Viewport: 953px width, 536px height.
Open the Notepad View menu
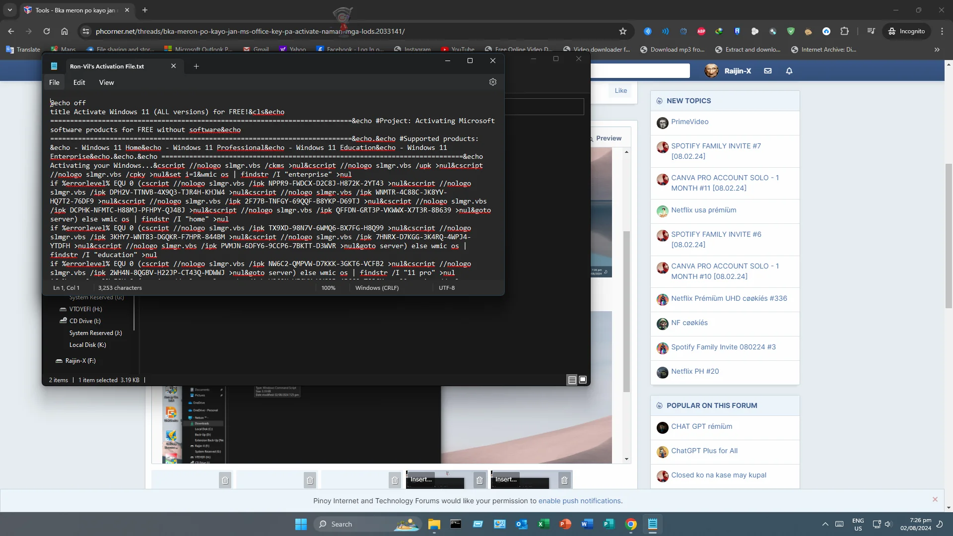(106, 82)
